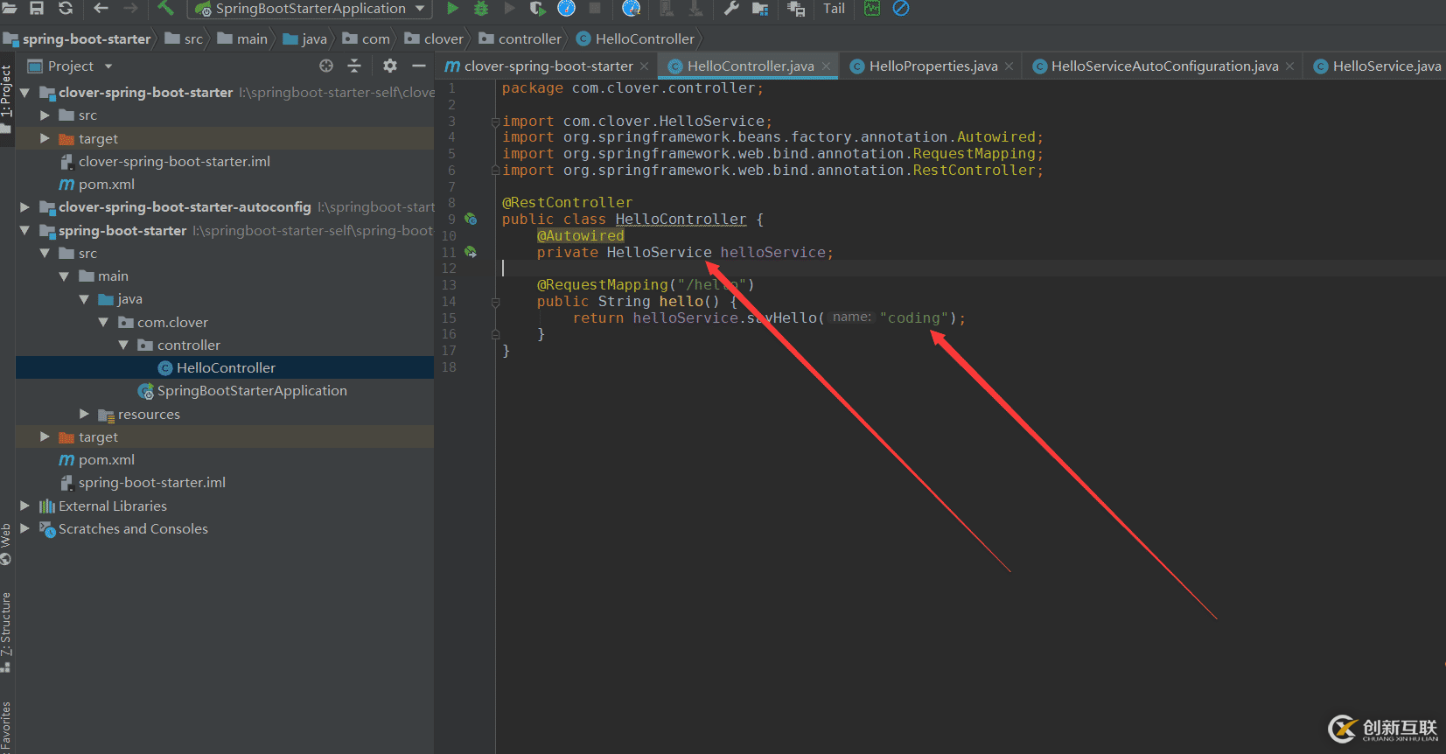Image resolution: width=1446 pixels, height=754 pixels.
Task: Switch to HelloProperties.java tab
Action: [933, 66]
